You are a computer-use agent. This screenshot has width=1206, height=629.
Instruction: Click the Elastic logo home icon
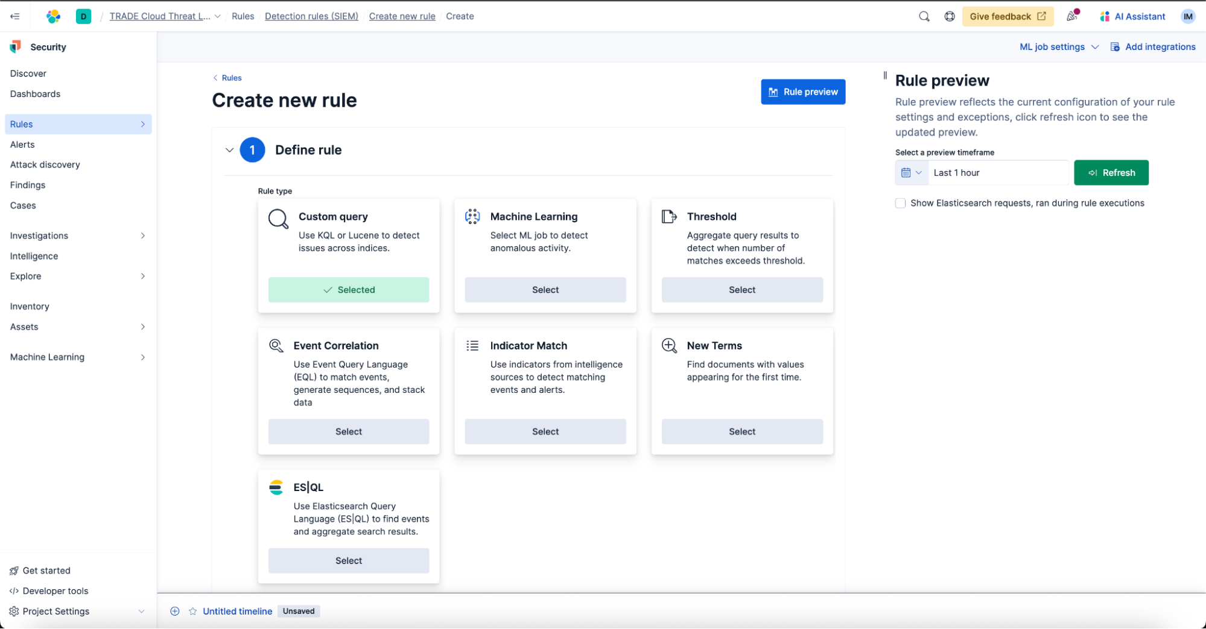click(54, 16)
